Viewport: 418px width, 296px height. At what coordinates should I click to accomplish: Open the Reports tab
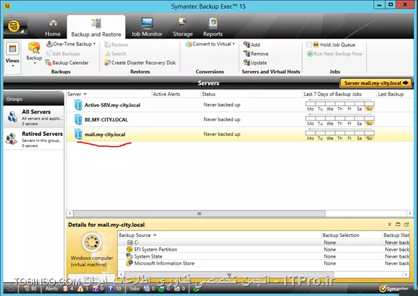213,27
